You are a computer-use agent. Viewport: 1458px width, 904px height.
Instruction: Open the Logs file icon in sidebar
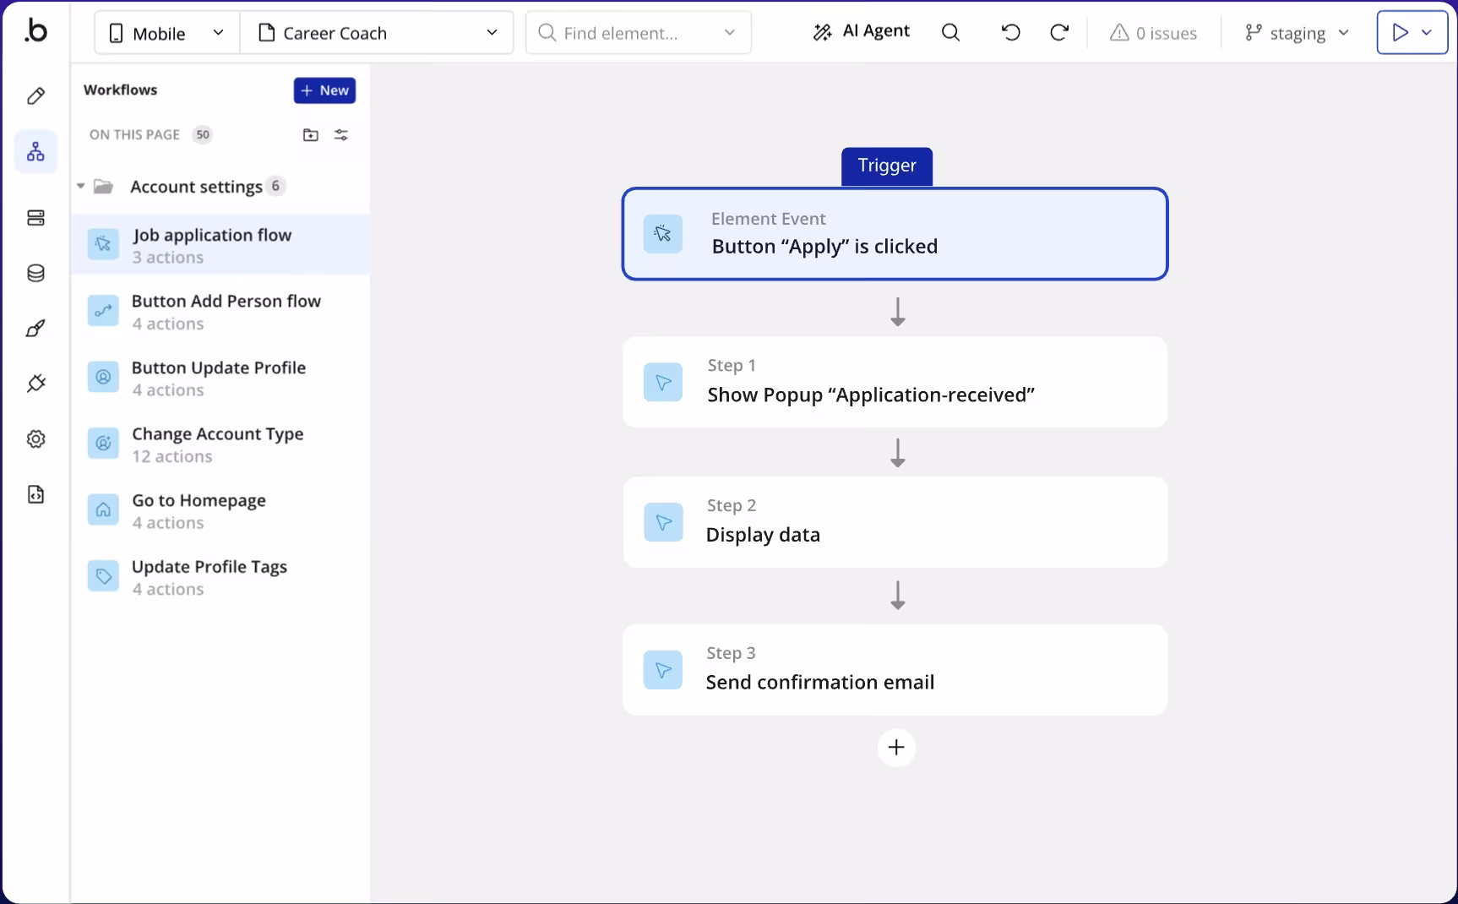[x=35, y=494]
